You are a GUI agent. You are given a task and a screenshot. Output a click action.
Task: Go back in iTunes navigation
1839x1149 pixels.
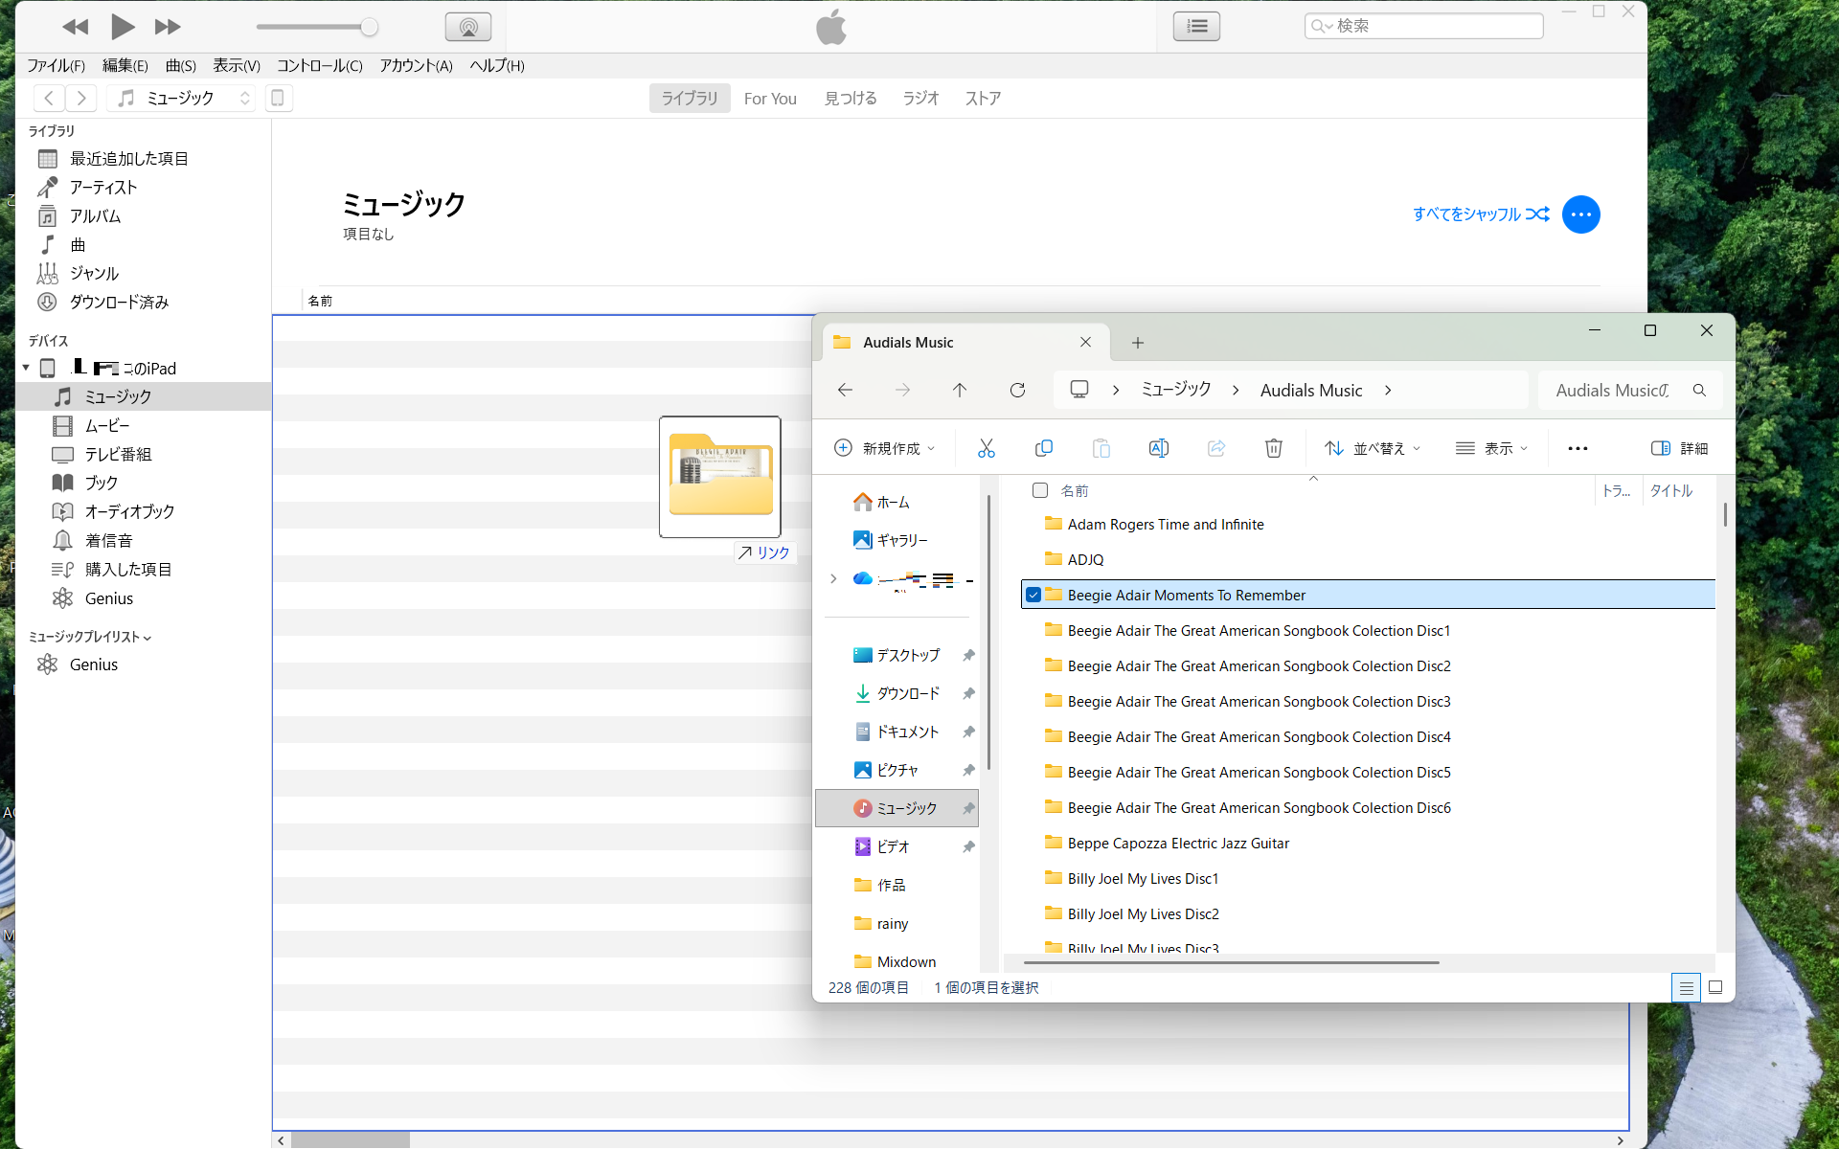pos(49,98)
